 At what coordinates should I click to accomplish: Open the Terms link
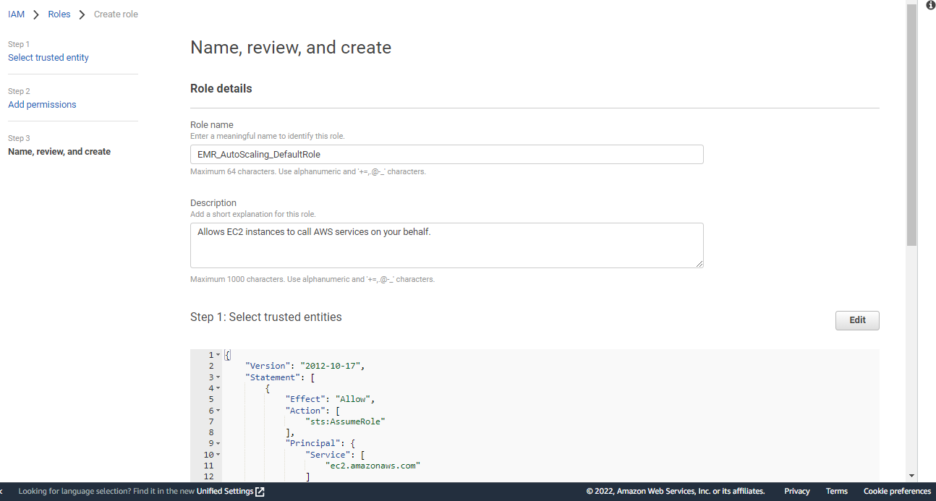pos(836,491)
